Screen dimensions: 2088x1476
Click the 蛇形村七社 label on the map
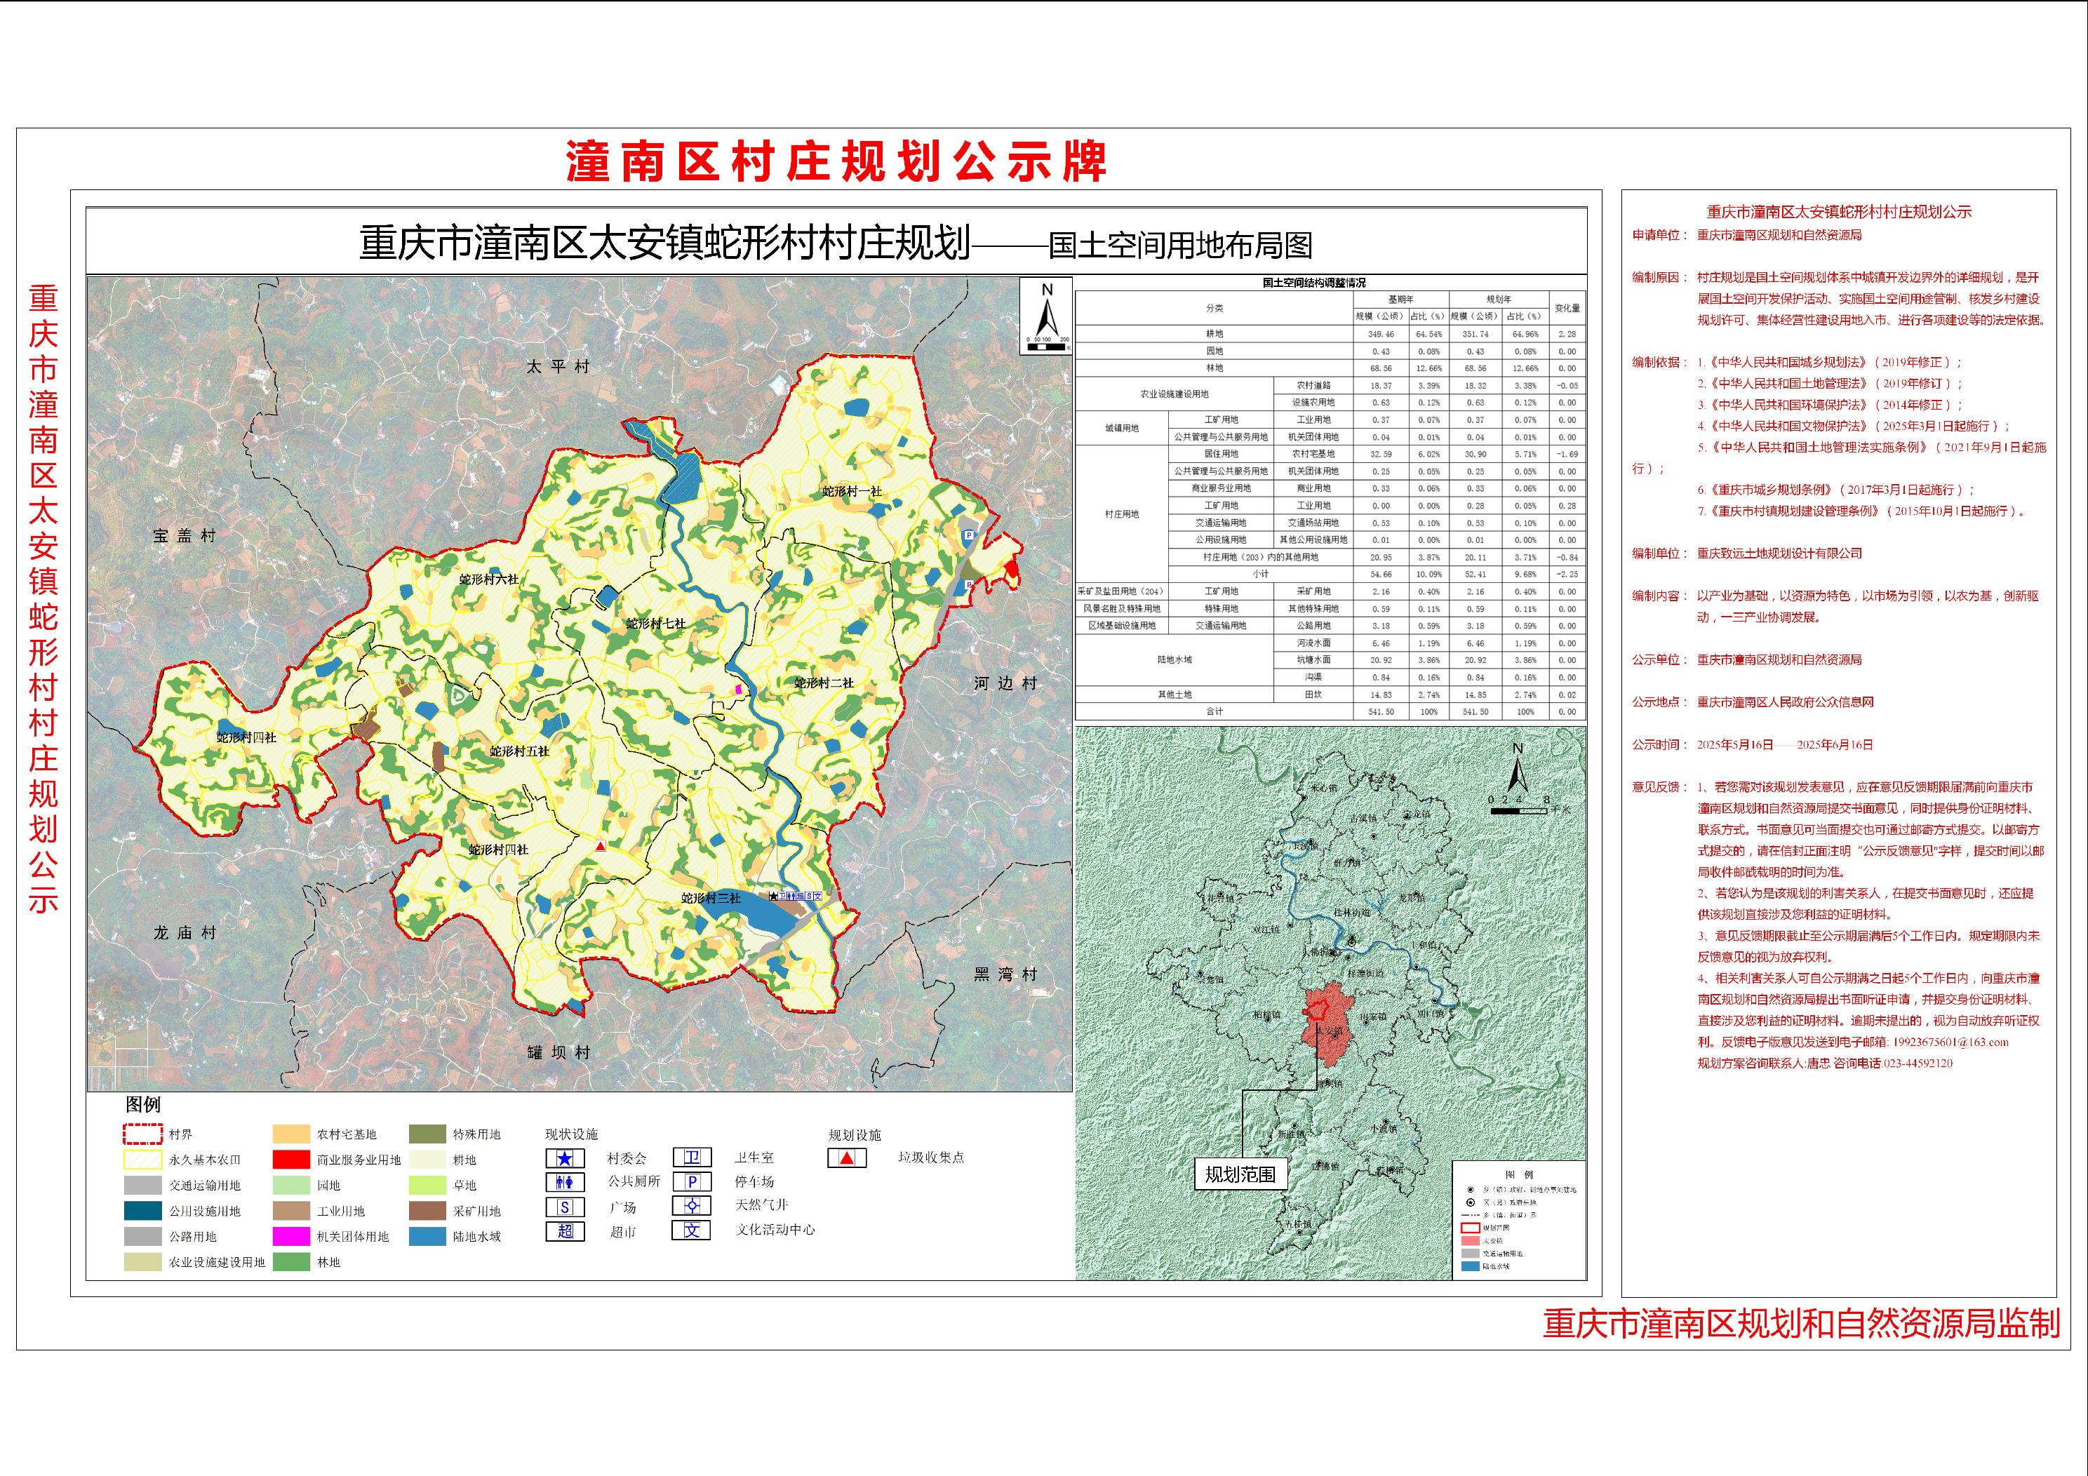(656, 624)
